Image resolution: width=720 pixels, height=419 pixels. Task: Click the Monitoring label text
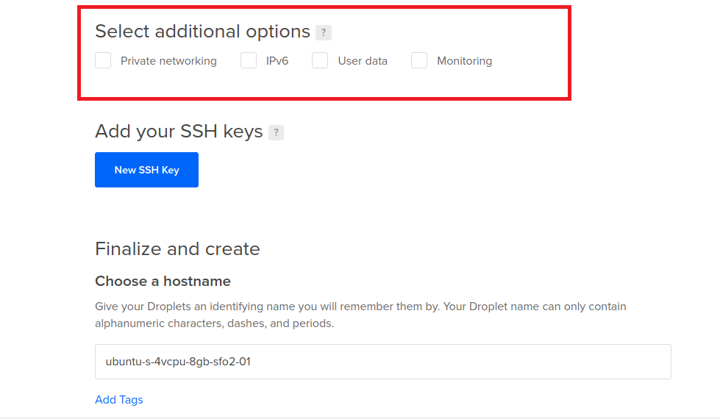464,61
